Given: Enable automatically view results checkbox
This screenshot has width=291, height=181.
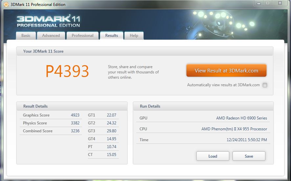Looking at the screenshot, I should (265, 85).
